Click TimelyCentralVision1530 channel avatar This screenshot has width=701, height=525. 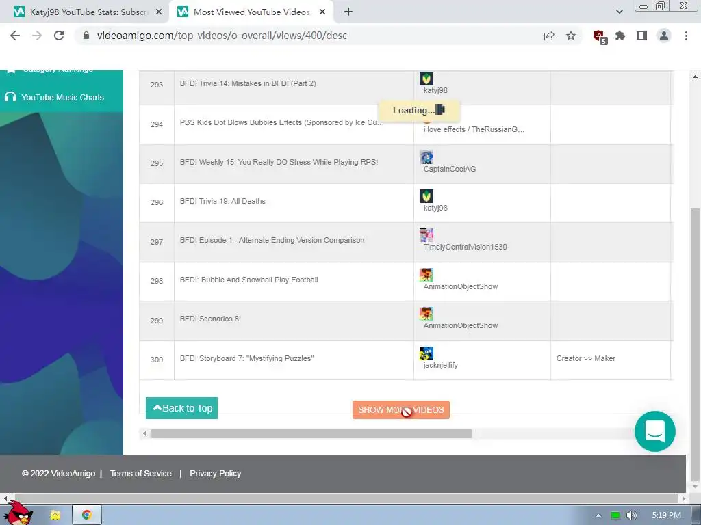click(426, 235)
